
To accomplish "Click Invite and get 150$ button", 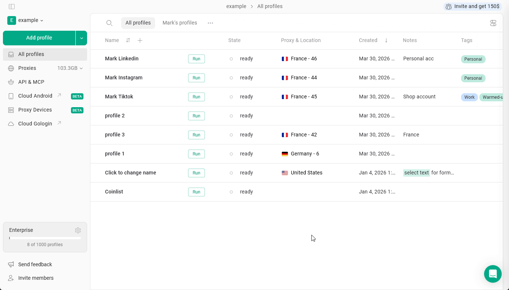I will tap(472, 6).
